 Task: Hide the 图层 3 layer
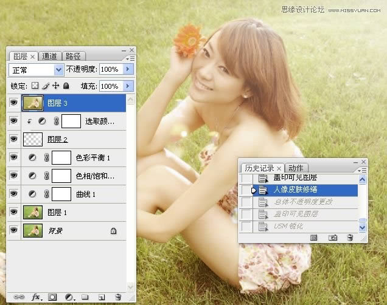[x=13, y=103]
